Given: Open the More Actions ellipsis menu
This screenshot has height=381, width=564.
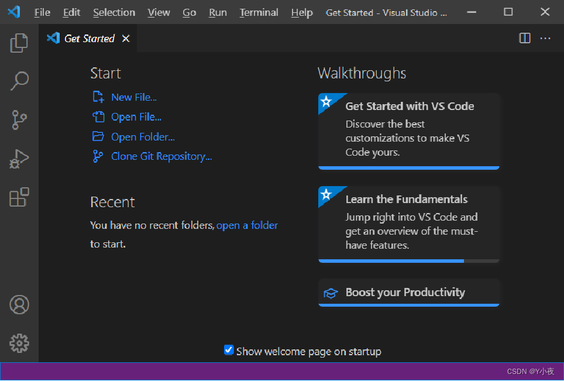Looking at the screenshot, I should (545, 38).
